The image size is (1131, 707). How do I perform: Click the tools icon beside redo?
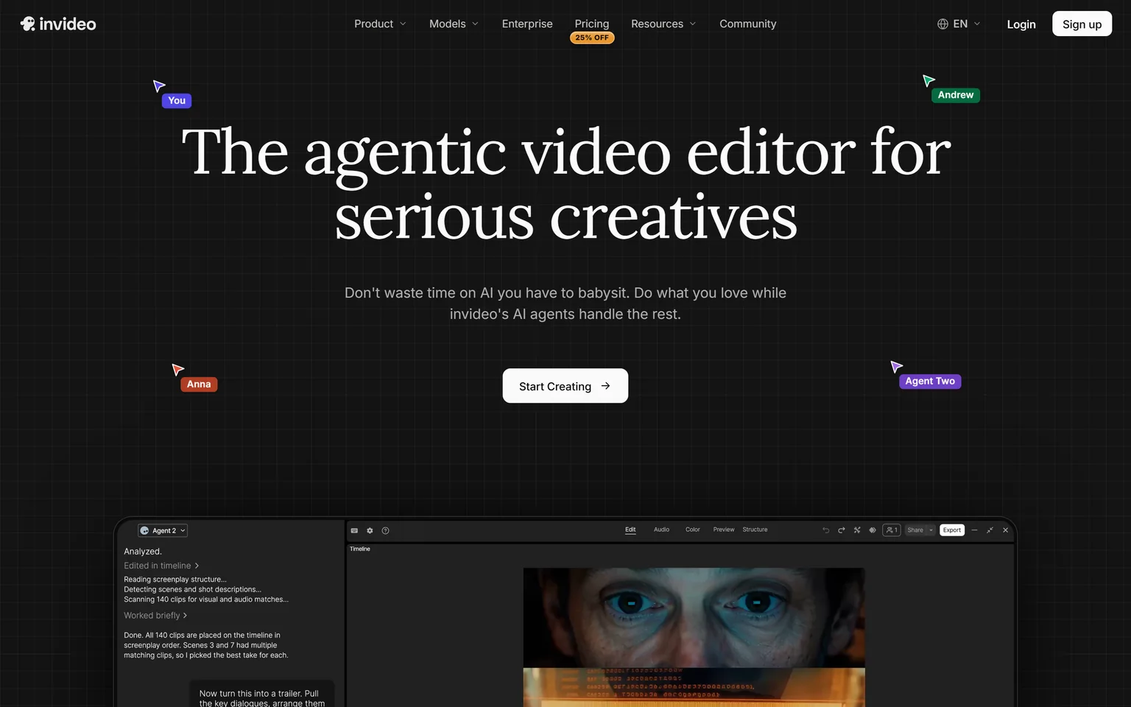point(856,530)
